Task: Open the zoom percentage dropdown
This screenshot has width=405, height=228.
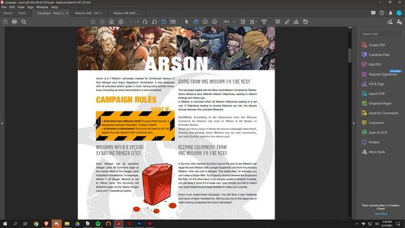Action: pos(234,22)
